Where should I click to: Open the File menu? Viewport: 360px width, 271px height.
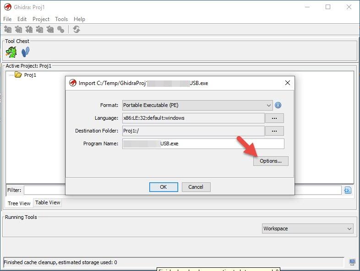click(7, 19)
